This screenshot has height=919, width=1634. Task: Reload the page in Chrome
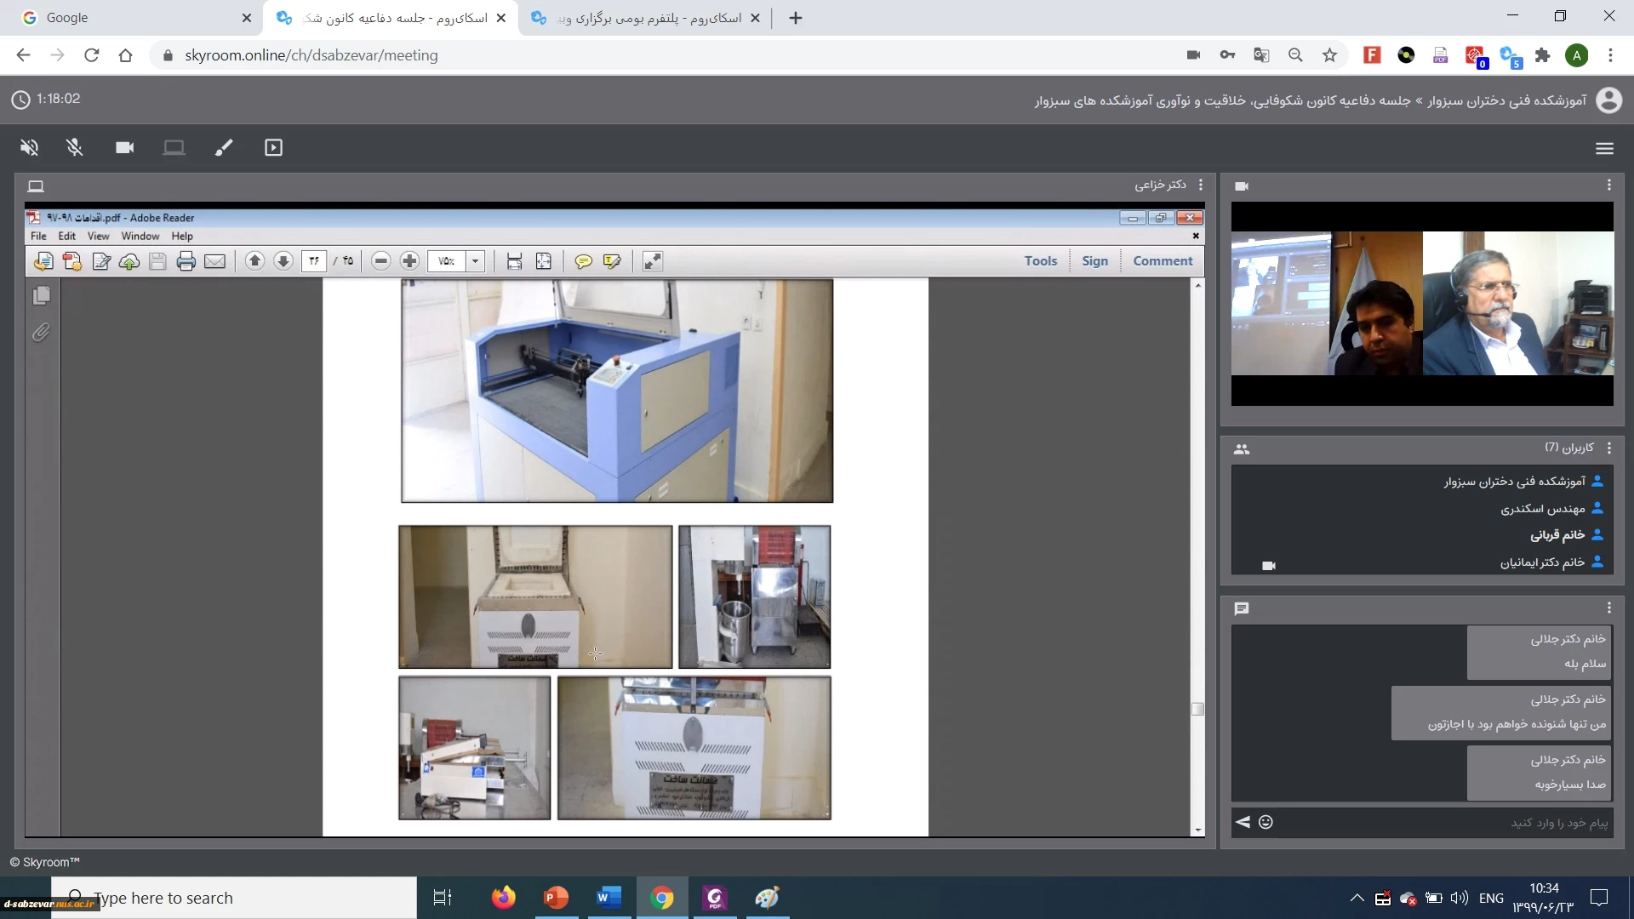[92, 55]
